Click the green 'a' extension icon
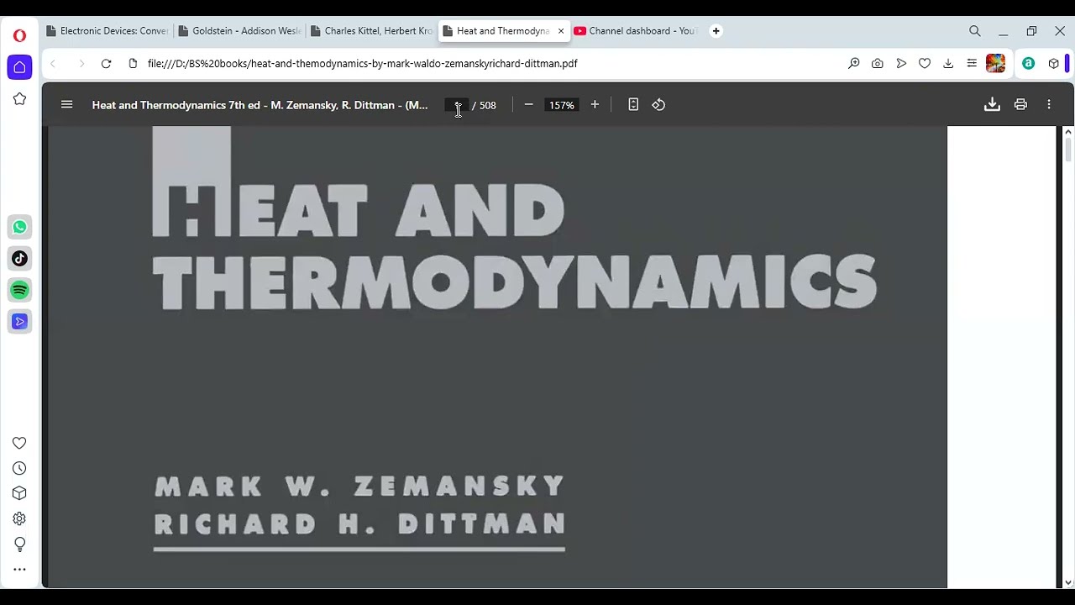 [x=1028, y=64]
